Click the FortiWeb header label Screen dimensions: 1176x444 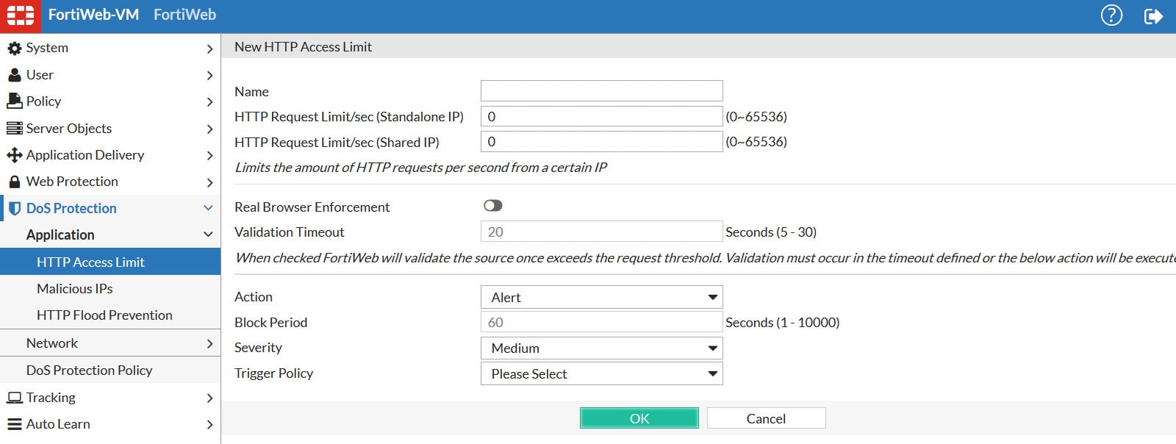184,15
